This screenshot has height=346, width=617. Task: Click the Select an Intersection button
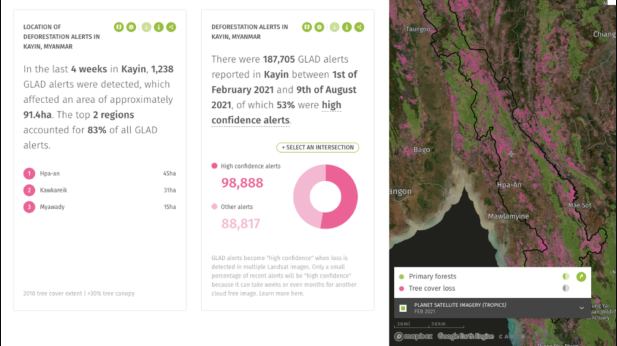tap(317, 147)
